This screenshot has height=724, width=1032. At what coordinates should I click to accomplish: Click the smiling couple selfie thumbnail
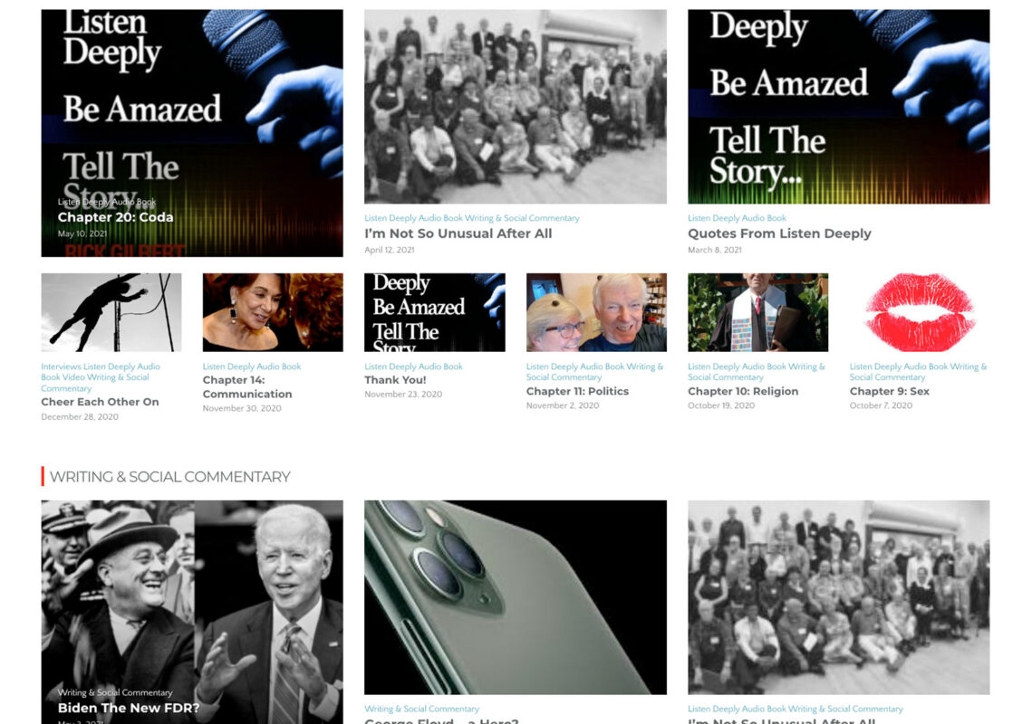click(596, 312)
